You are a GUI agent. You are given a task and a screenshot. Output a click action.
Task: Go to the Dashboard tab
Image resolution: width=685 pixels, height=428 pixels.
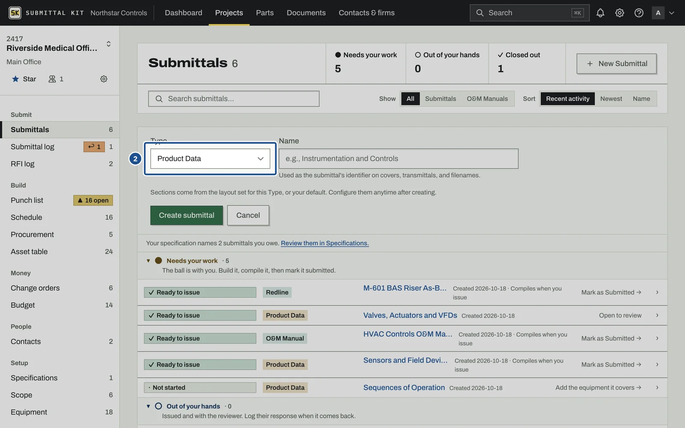(x=183, y=13)
